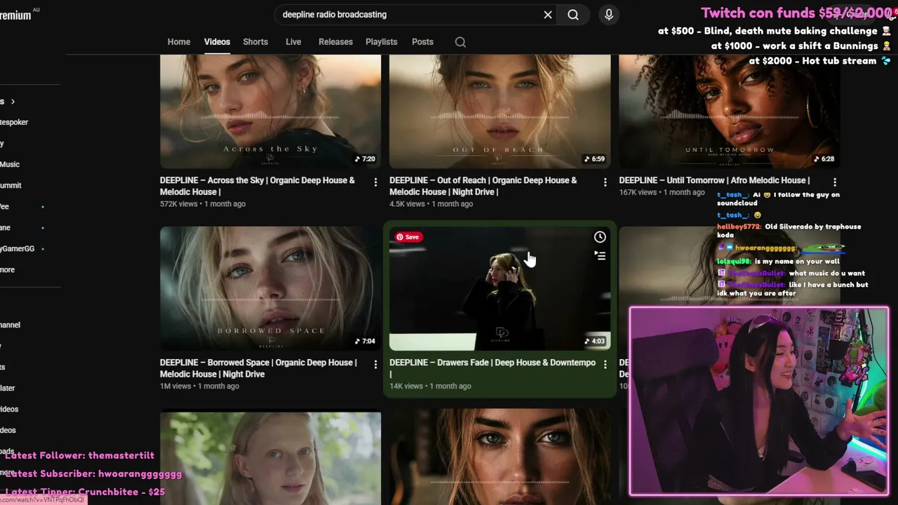Open the 'DEEPLINE – Until Tomorrow' title link
The image size is (898, 505).
(x=714, y=180)
